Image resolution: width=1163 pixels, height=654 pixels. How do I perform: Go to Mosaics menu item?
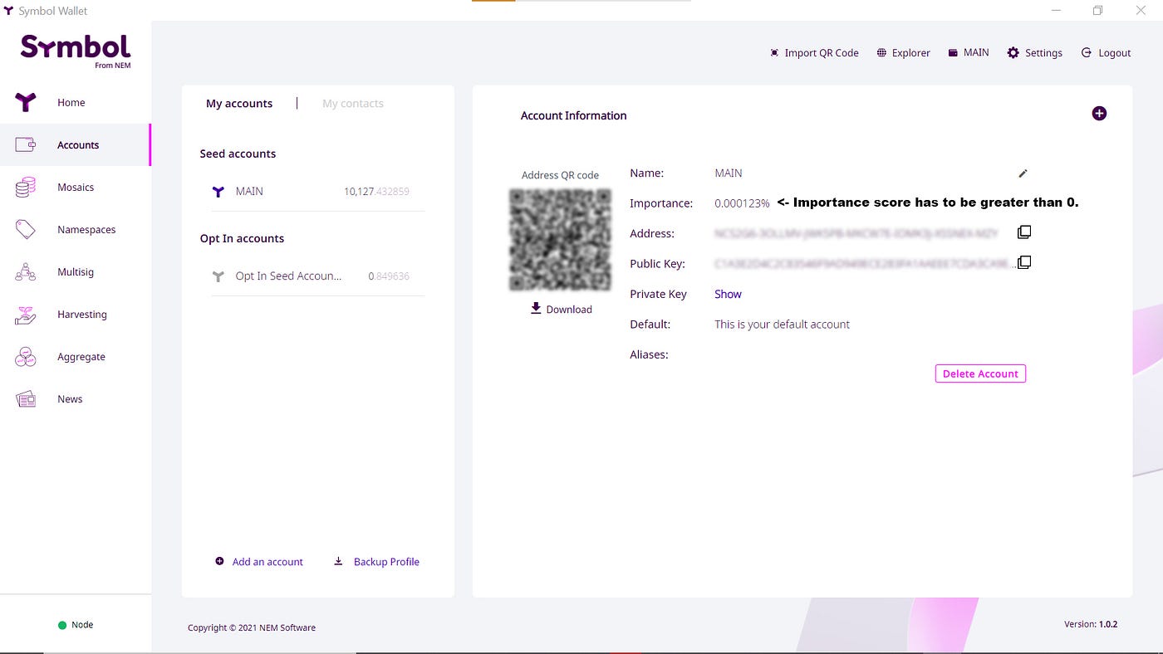(76, 188)
